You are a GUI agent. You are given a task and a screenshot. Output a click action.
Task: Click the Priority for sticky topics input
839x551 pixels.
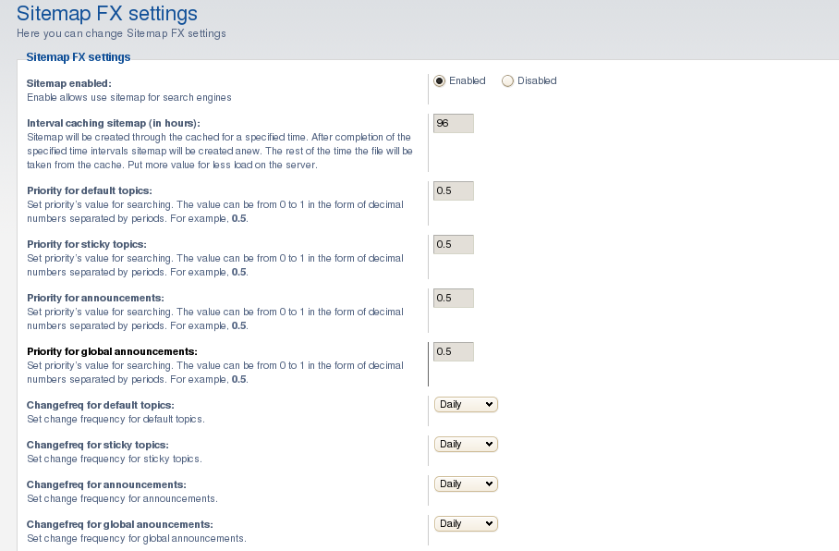453,244
